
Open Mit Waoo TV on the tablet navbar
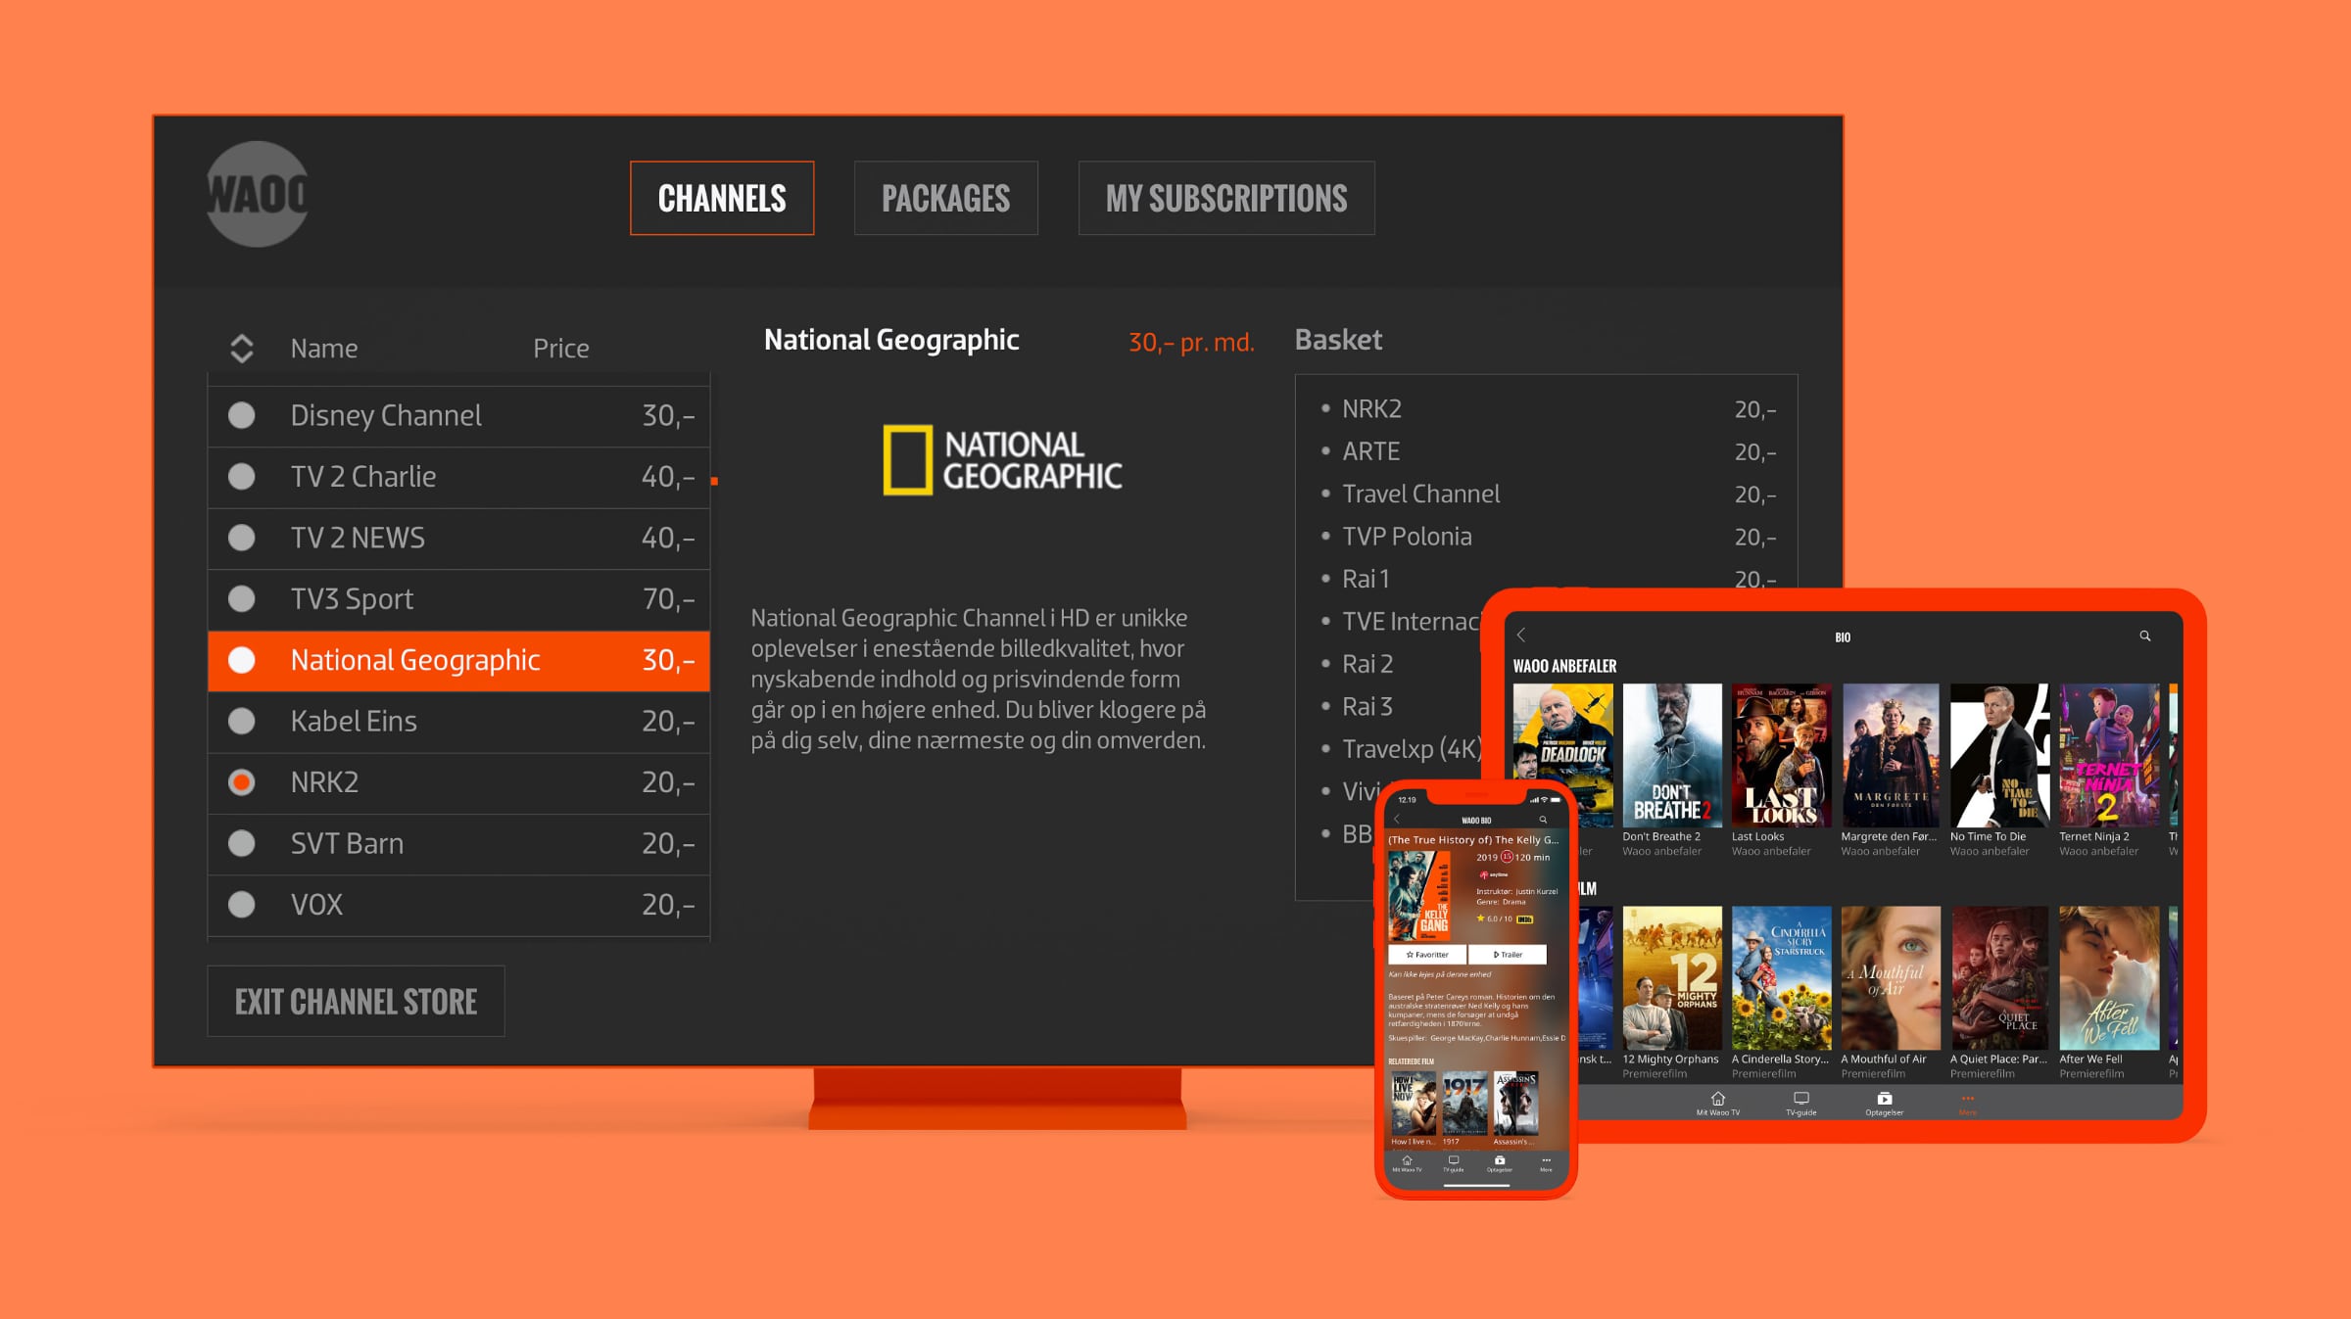1718,1104
